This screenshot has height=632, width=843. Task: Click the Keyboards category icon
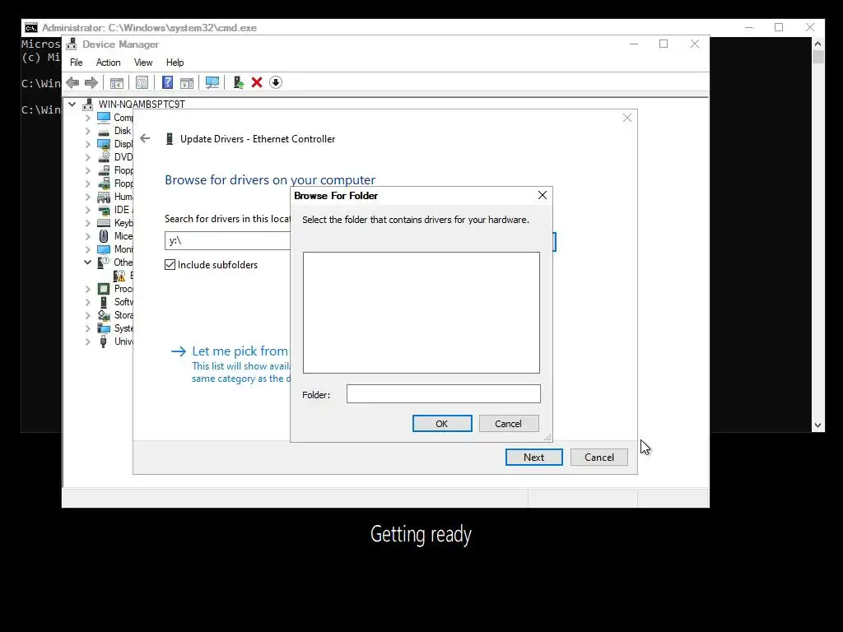pyautogui.click(x=104, y=223)
